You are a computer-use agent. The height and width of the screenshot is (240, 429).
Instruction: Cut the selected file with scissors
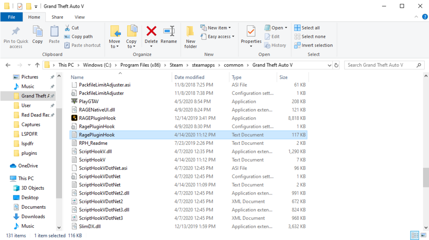[x=72, y=27]
